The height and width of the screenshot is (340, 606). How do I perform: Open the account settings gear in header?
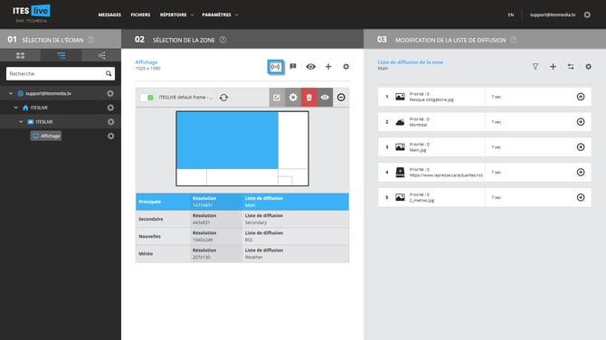point(587,14)
